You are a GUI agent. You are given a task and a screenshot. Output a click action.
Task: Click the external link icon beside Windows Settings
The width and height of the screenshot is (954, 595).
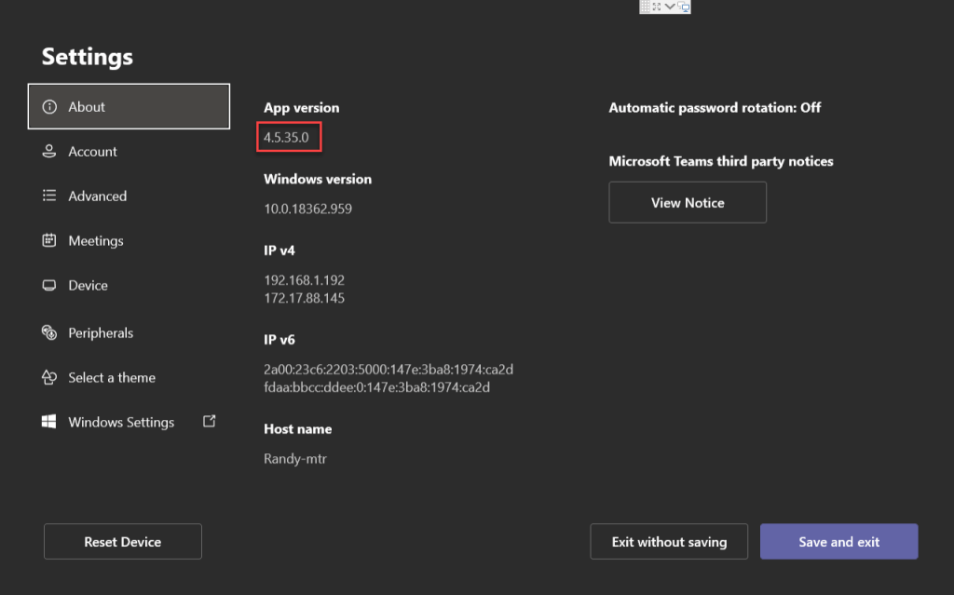210,422
